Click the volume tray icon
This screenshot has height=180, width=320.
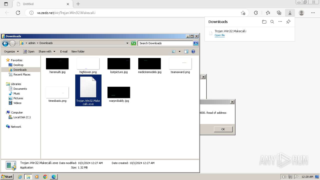coord(284,177)
